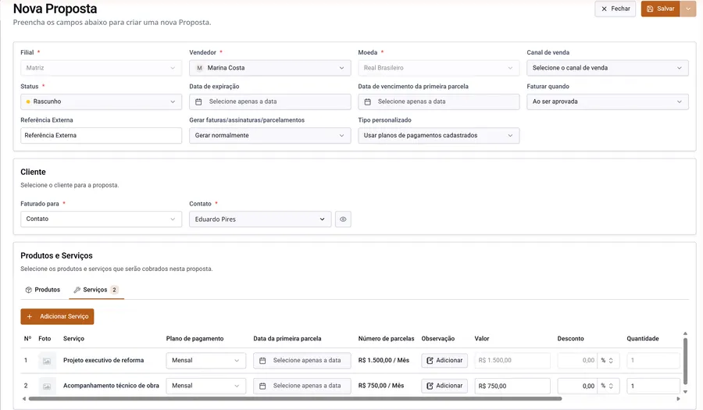Click edit icon on first Adicionar button
This screenshot has height=410, width=703.
pyautogui.click(x=430, y=361)
